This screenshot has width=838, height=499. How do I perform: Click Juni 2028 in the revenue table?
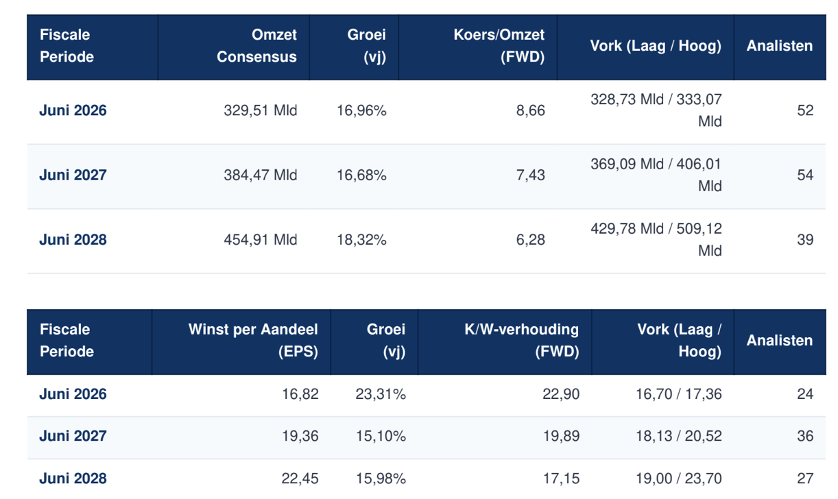pos(73,239)
